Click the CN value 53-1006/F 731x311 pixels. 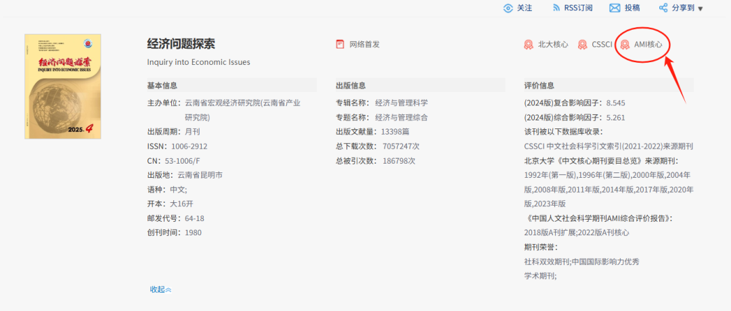coord(182,161)
